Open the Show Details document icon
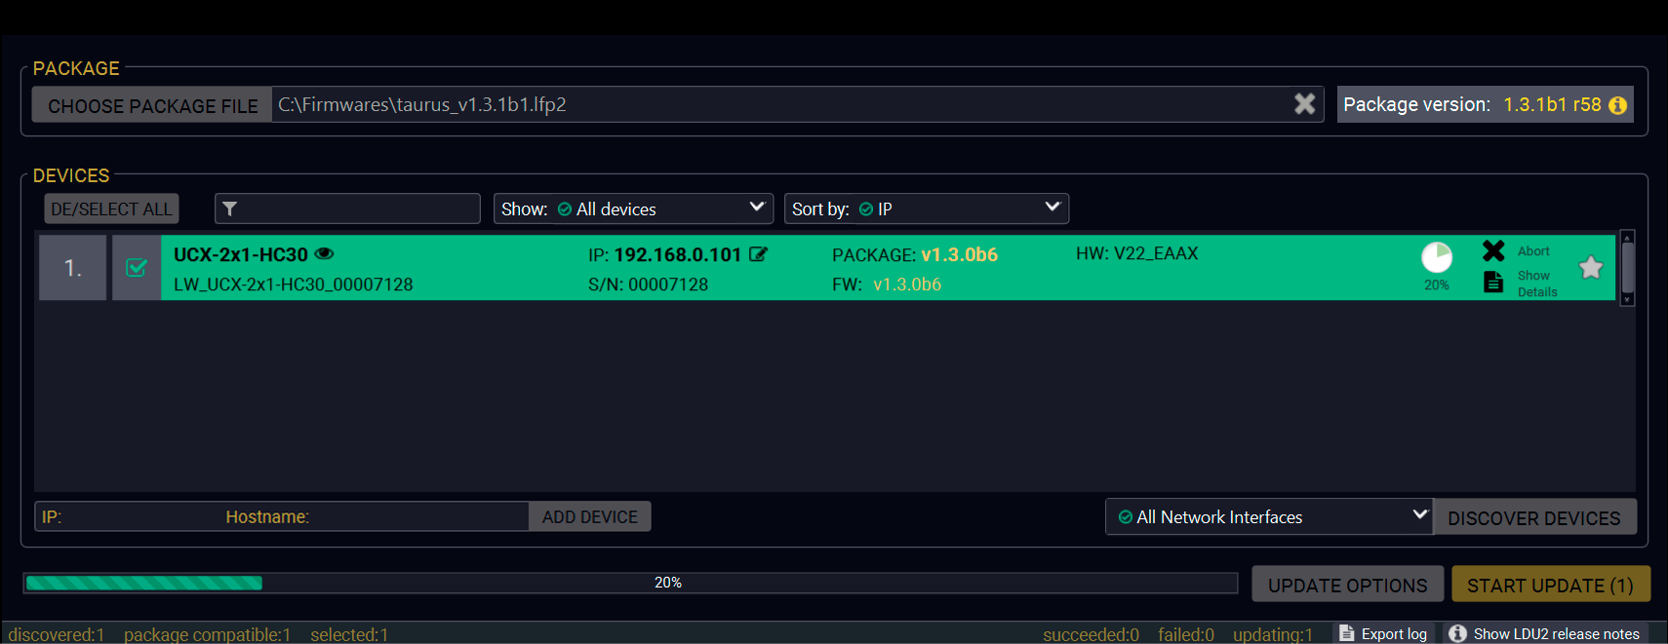Screen dimensions: 1668x644 click(x=1493, y=282)
